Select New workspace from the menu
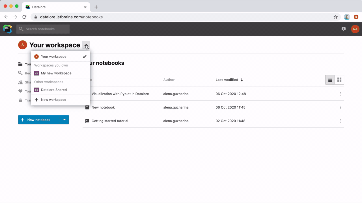This screenshot has width=362, height=203. (61, 100)
